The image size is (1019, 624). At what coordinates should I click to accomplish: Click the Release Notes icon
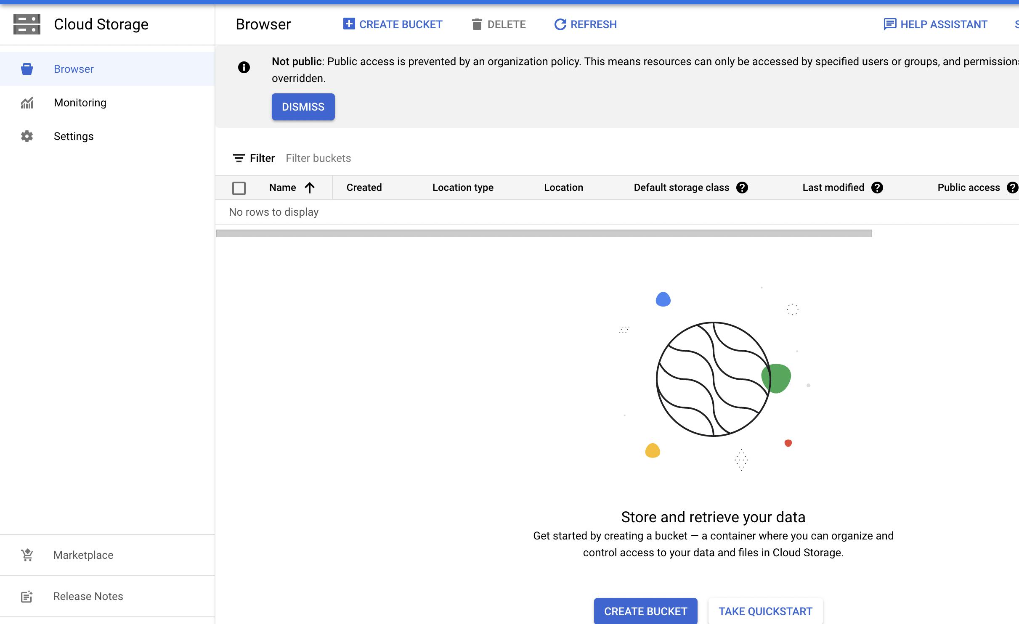[x=27, y=596]
